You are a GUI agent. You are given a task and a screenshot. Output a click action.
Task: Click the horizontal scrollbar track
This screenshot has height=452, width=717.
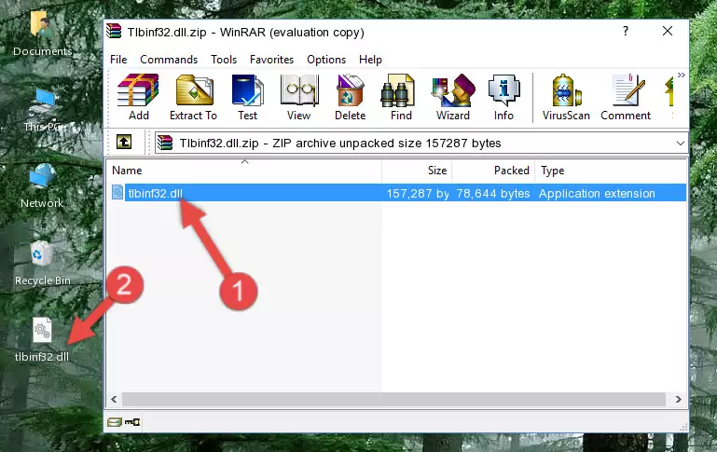pyautogui.click(x=393, y=400)
